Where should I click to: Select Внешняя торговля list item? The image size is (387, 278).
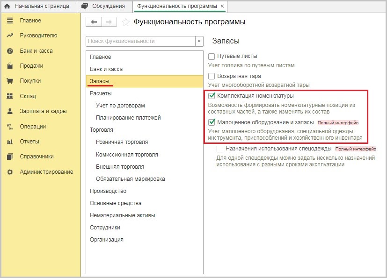click(145, 167)
